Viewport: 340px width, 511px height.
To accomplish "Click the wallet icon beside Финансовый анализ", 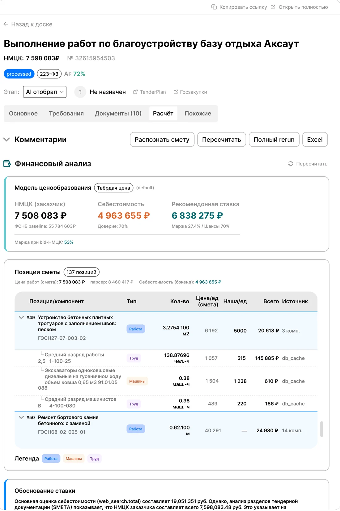I will point(7,164).
